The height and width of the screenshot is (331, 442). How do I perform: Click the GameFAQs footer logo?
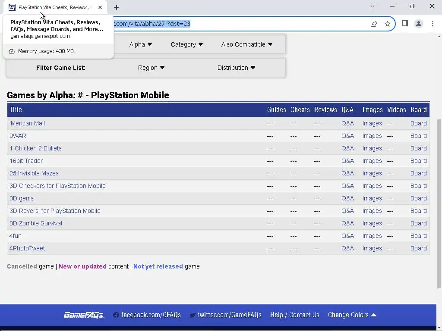click(84, 315)
